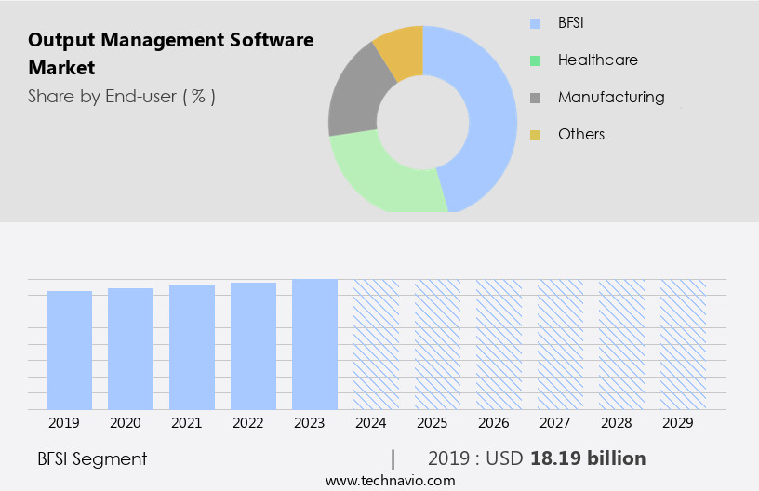Click the hatched 2024 forecast bar
This screenshot has width=759, height=491.
point(376,344)
